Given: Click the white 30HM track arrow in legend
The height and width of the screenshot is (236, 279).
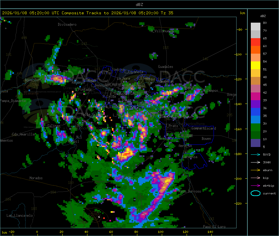Looking at the screenshot, I should pyautogui.click(x=255, y=162).
